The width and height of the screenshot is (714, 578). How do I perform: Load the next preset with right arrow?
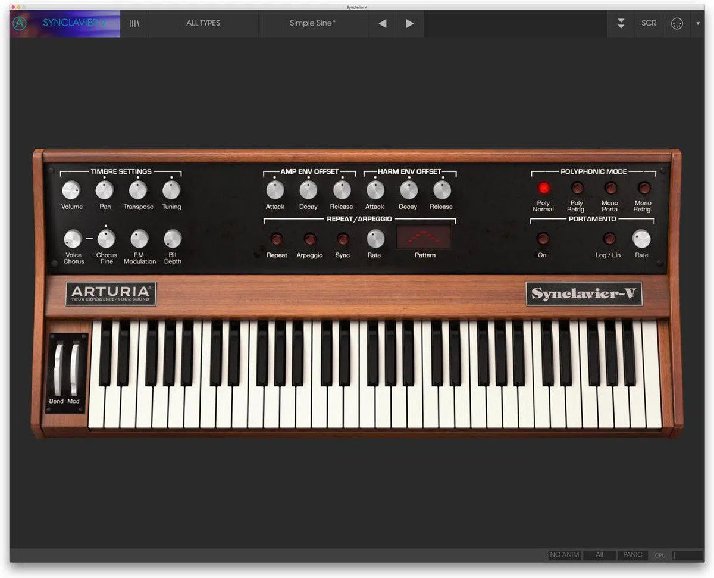pyautogui.click(x=409, y=23)
